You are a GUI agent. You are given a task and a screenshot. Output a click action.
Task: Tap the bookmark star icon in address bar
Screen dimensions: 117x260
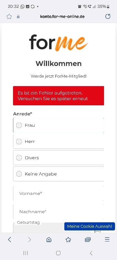[9, 17]
